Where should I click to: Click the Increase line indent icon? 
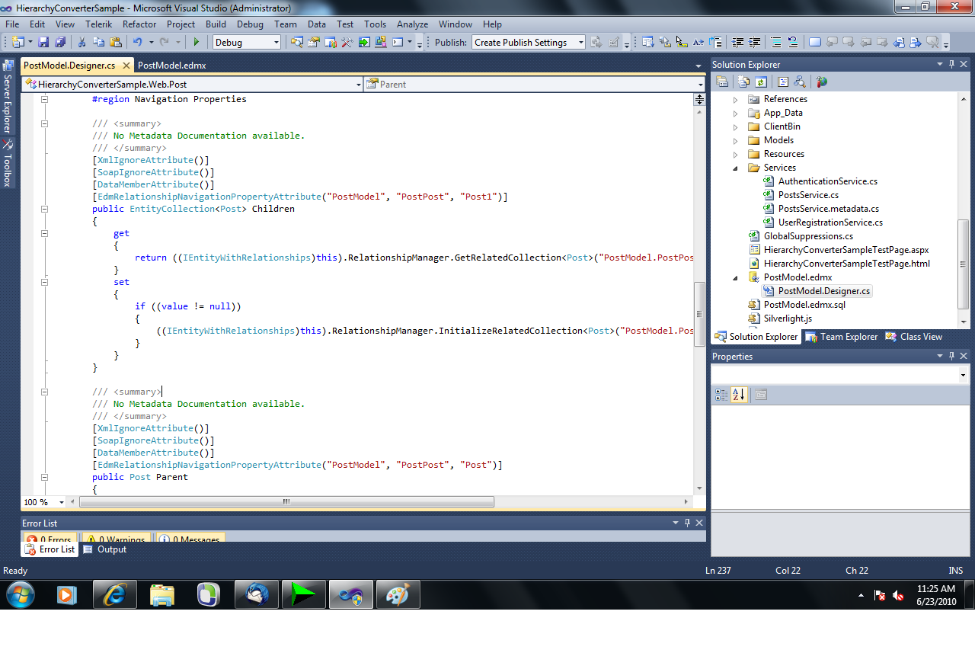pos(754,42)
